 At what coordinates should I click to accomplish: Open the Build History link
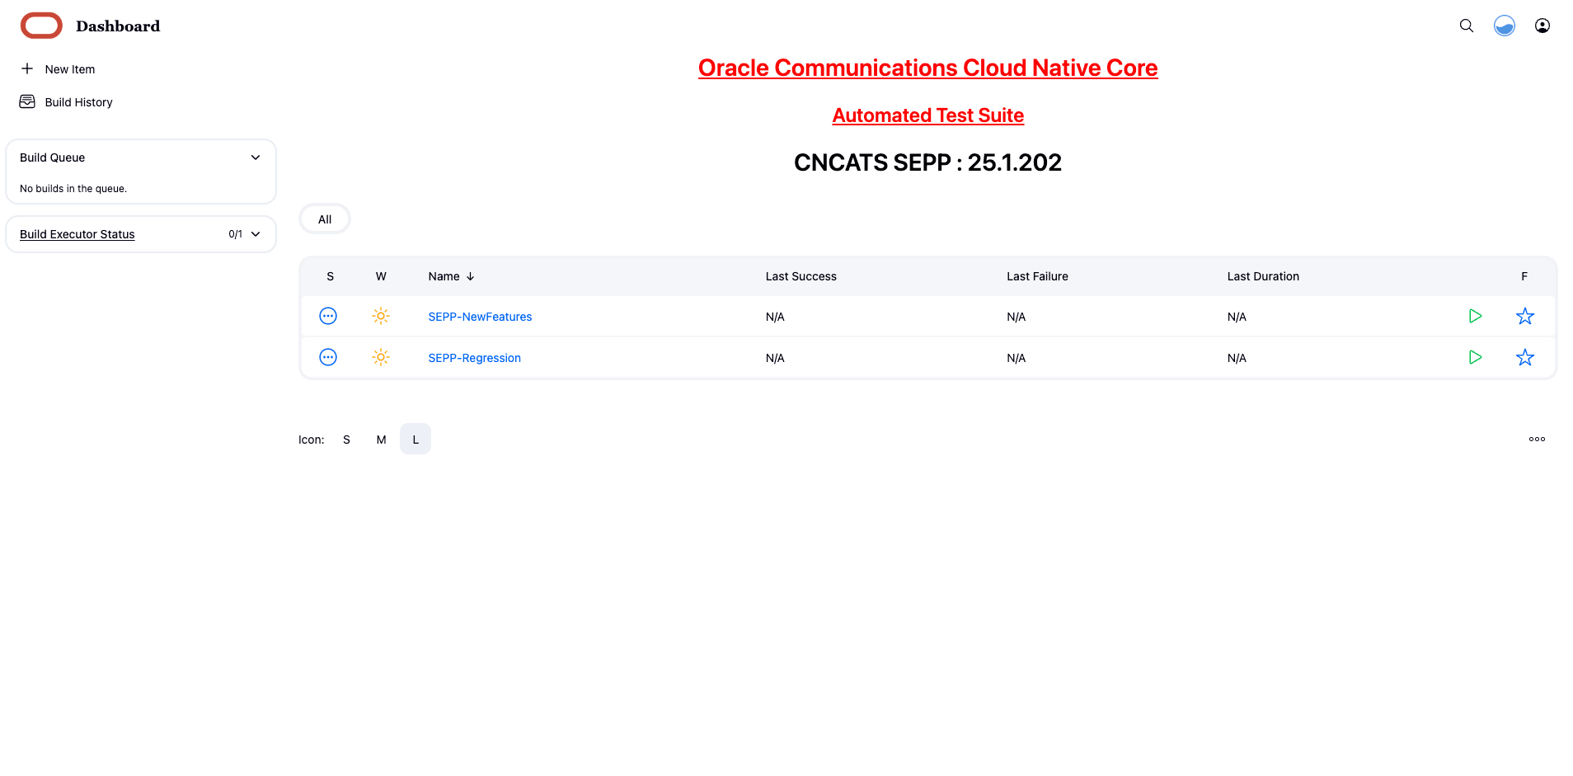click(x=78, y=102)
